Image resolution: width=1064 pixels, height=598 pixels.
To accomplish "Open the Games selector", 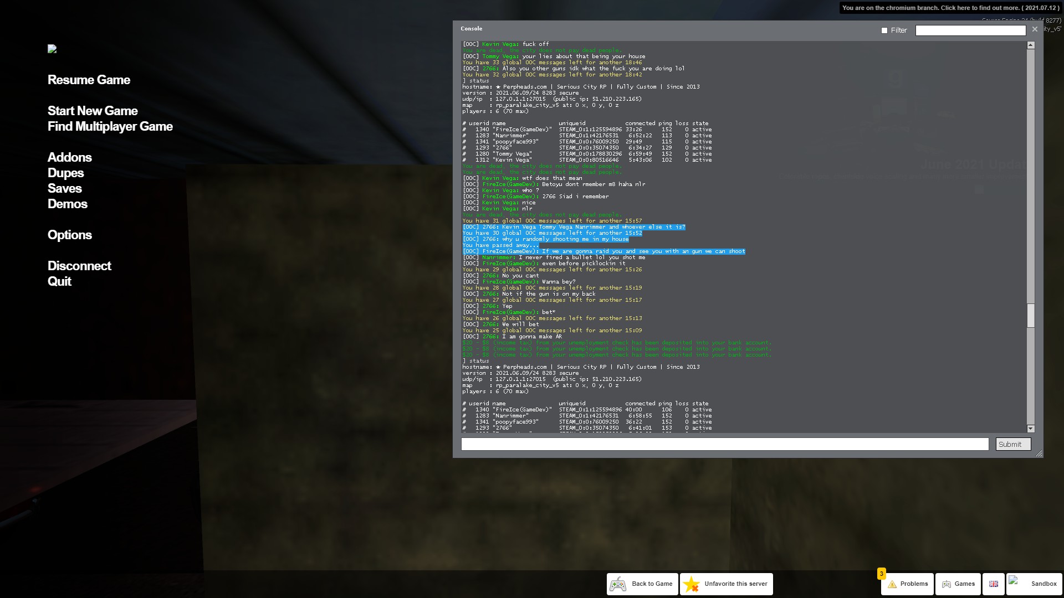I will tap(958, 584).
